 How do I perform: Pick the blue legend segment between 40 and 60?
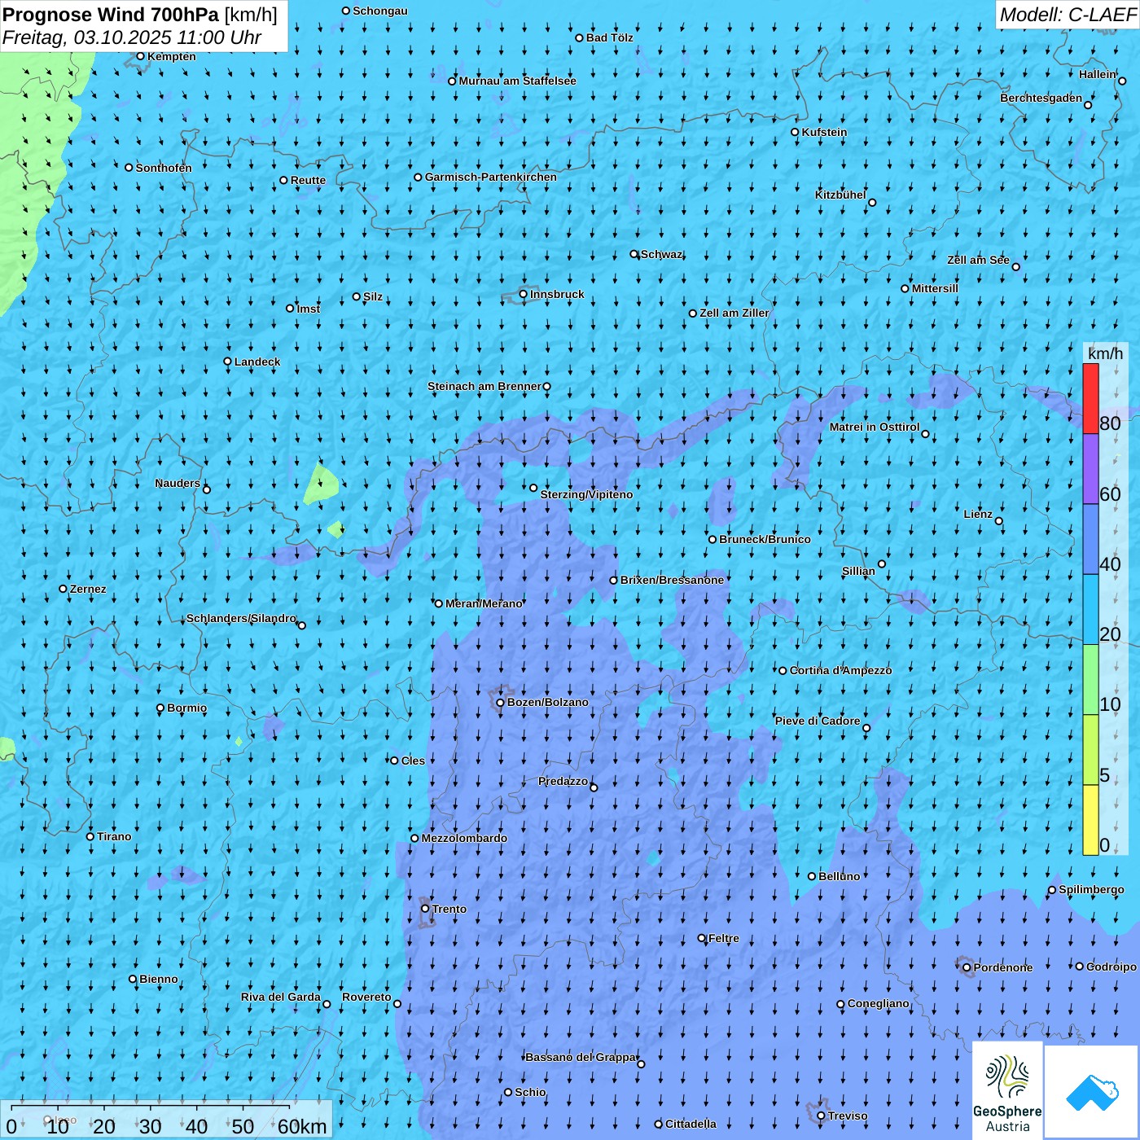tap(1090, 540)
